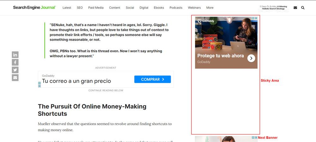Click the GoDaddy logo in sidebar ad

point(206,21)
